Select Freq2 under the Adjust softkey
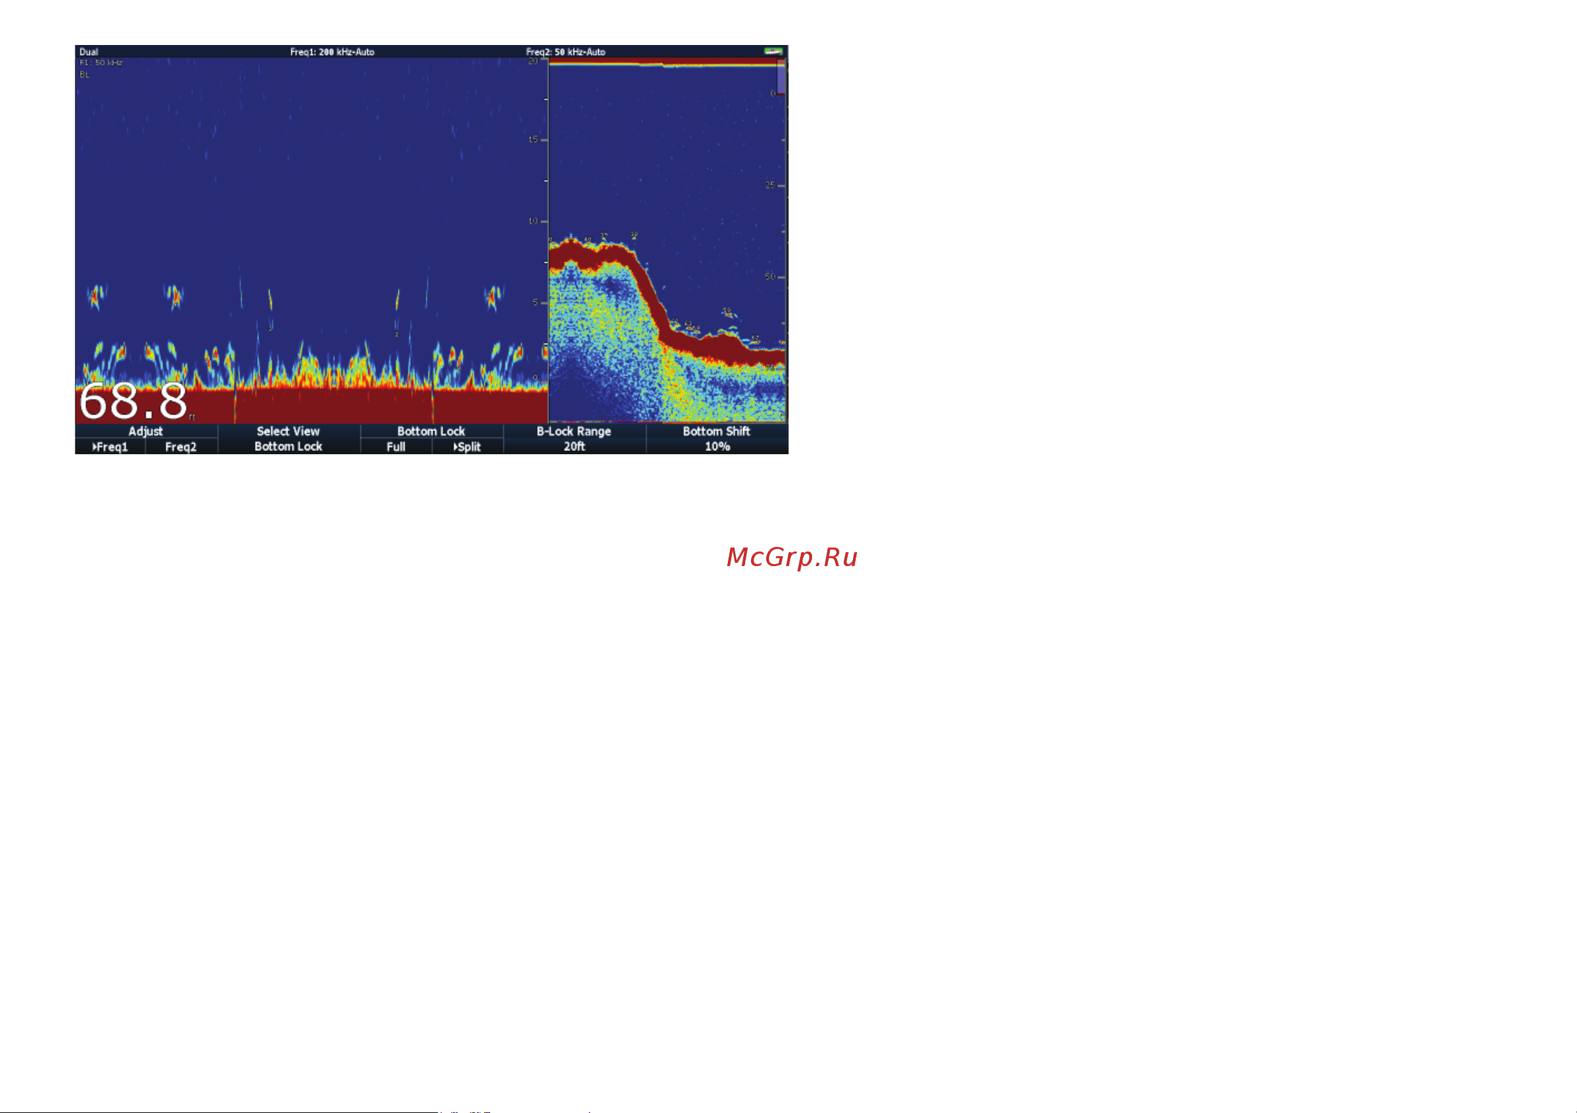The image size is (1577, 1113). pyautogui.click(x=181, y=447)
